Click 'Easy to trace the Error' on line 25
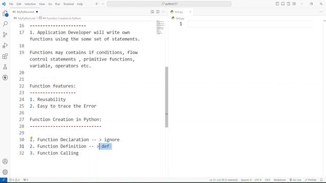 (x=67, y=106)
